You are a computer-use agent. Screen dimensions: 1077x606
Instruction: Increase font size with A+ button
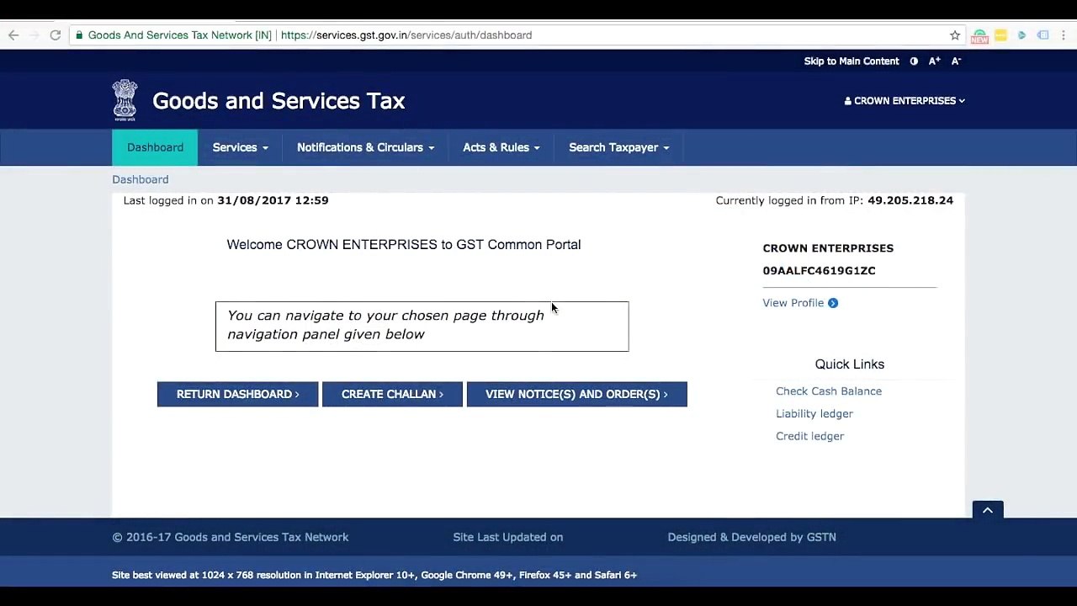(934, 61)
